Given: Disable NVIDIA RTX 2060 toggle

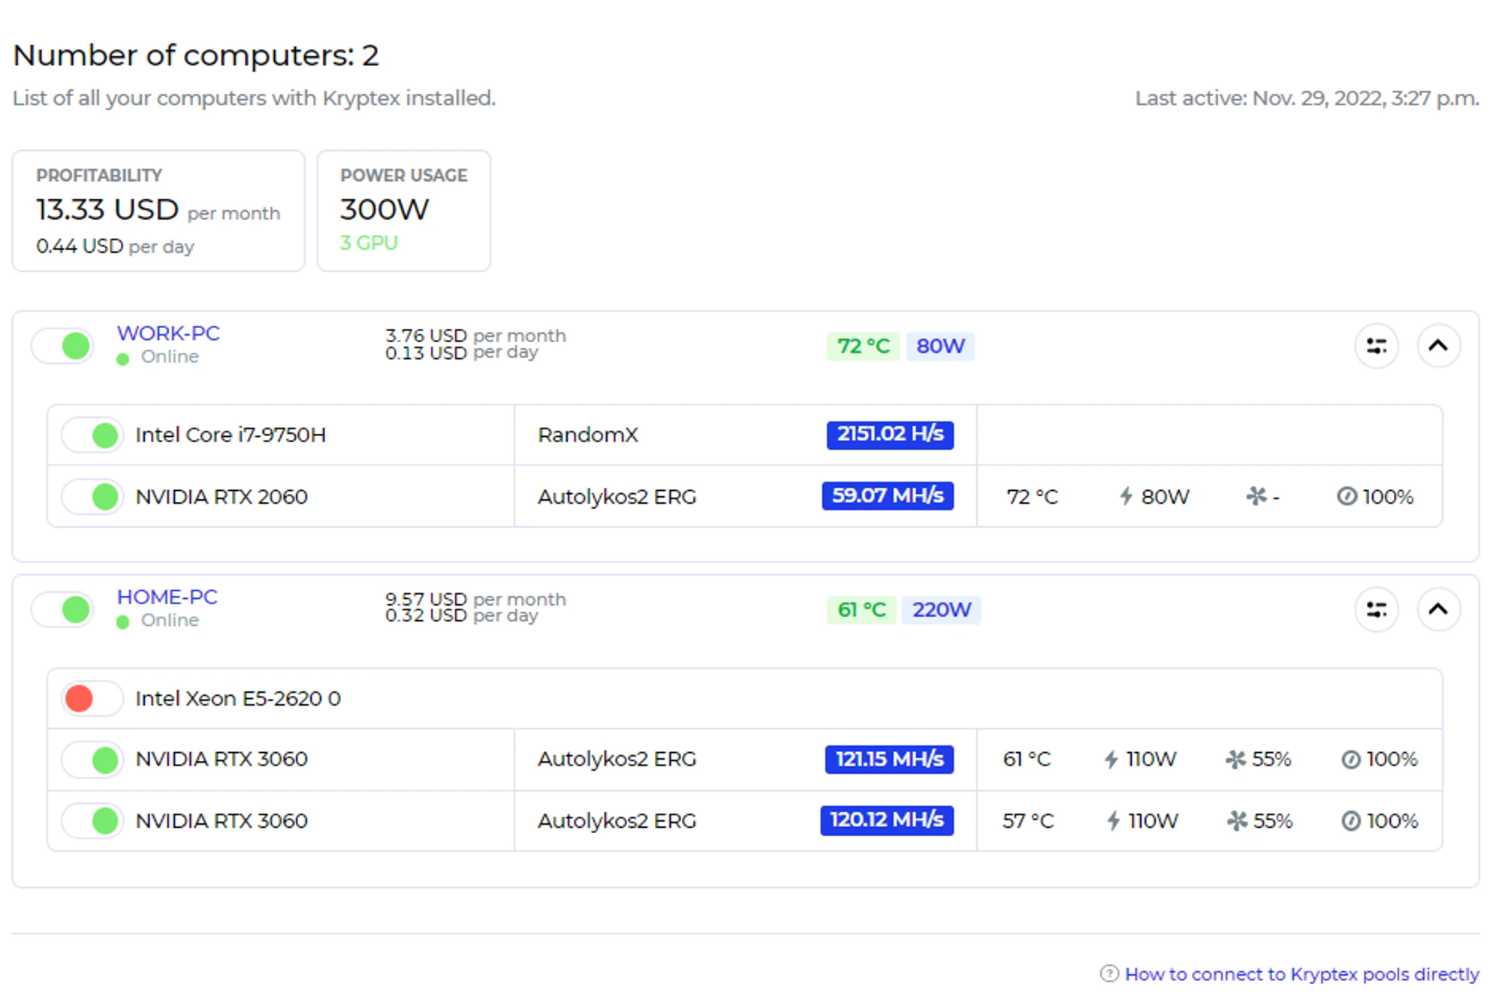Looking at the screenshot, I should coord(92,497).
